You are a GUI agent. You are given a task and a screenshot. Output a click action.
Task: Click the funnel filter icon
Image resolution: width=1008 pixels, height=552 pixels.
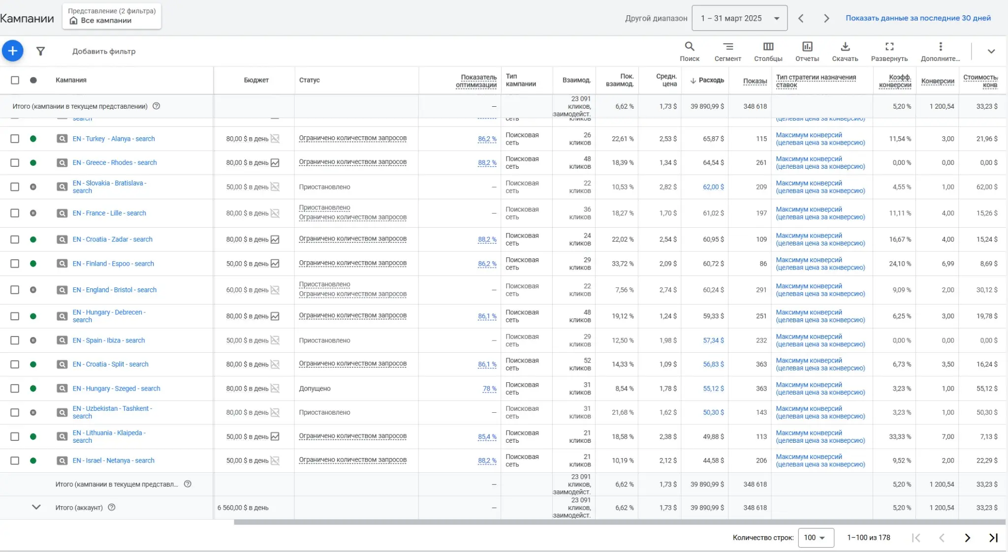click(41, 51)
